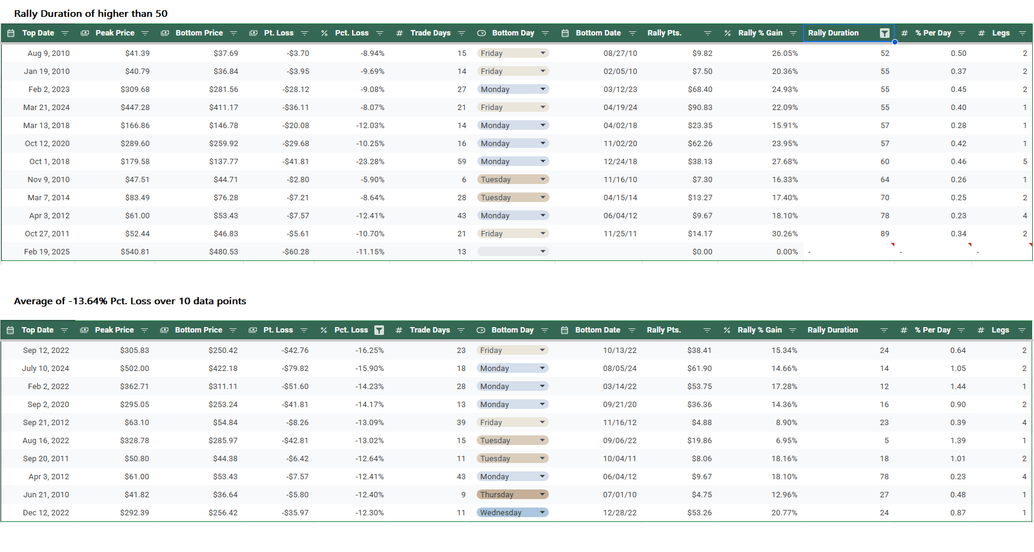Open Wednesday dropdown chip in Dec 12, 2022 row
Viewport: 1034px width, 552px height.
pyautogui.click(x=512, y=513)
